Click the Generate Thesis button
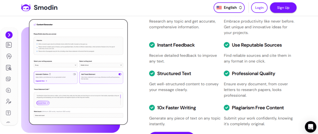This screenshot has width=318, height=134. click(x=43, y=103)
